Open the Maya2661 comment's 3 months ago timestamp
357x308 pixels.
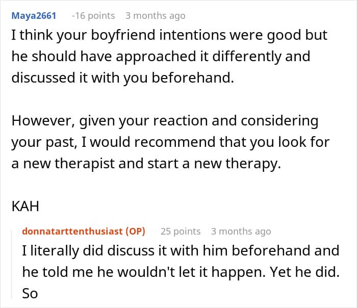tap(155, 16)
